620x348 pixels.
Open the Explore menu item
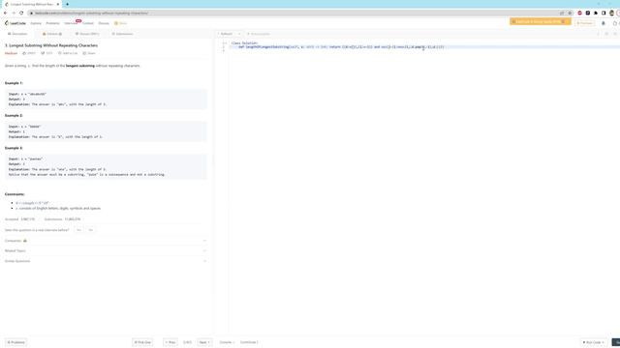pos(36,23)
